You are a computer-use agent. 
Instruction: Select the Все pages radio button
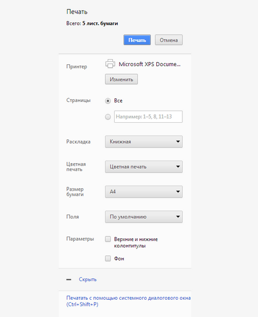click(108, 101)
